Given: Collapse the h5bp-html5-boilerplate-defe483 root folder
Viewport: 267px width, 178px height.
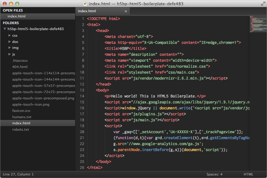Looking at the screenshot, I should [5, 29].
